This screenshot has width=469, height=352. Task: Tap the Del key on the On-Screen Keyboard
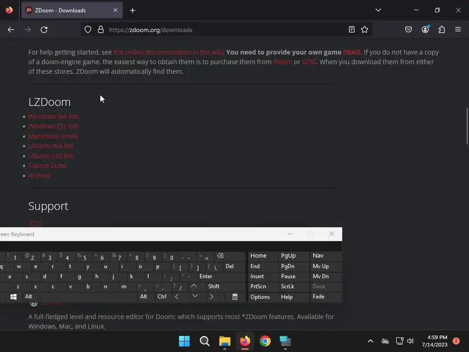(234, 266)
